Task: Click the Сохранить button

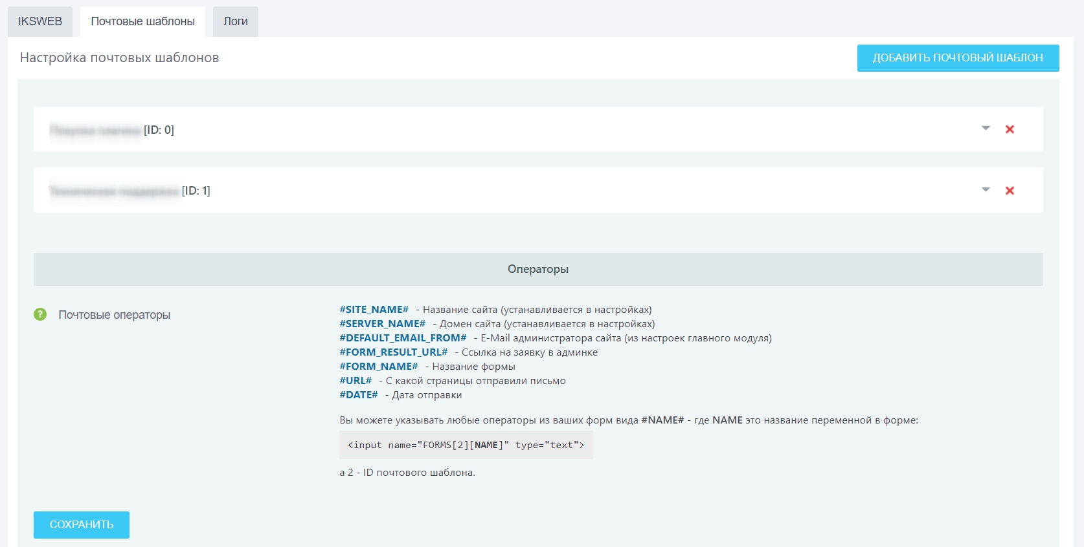Action: pyautogui.click(x=82, y=524)
